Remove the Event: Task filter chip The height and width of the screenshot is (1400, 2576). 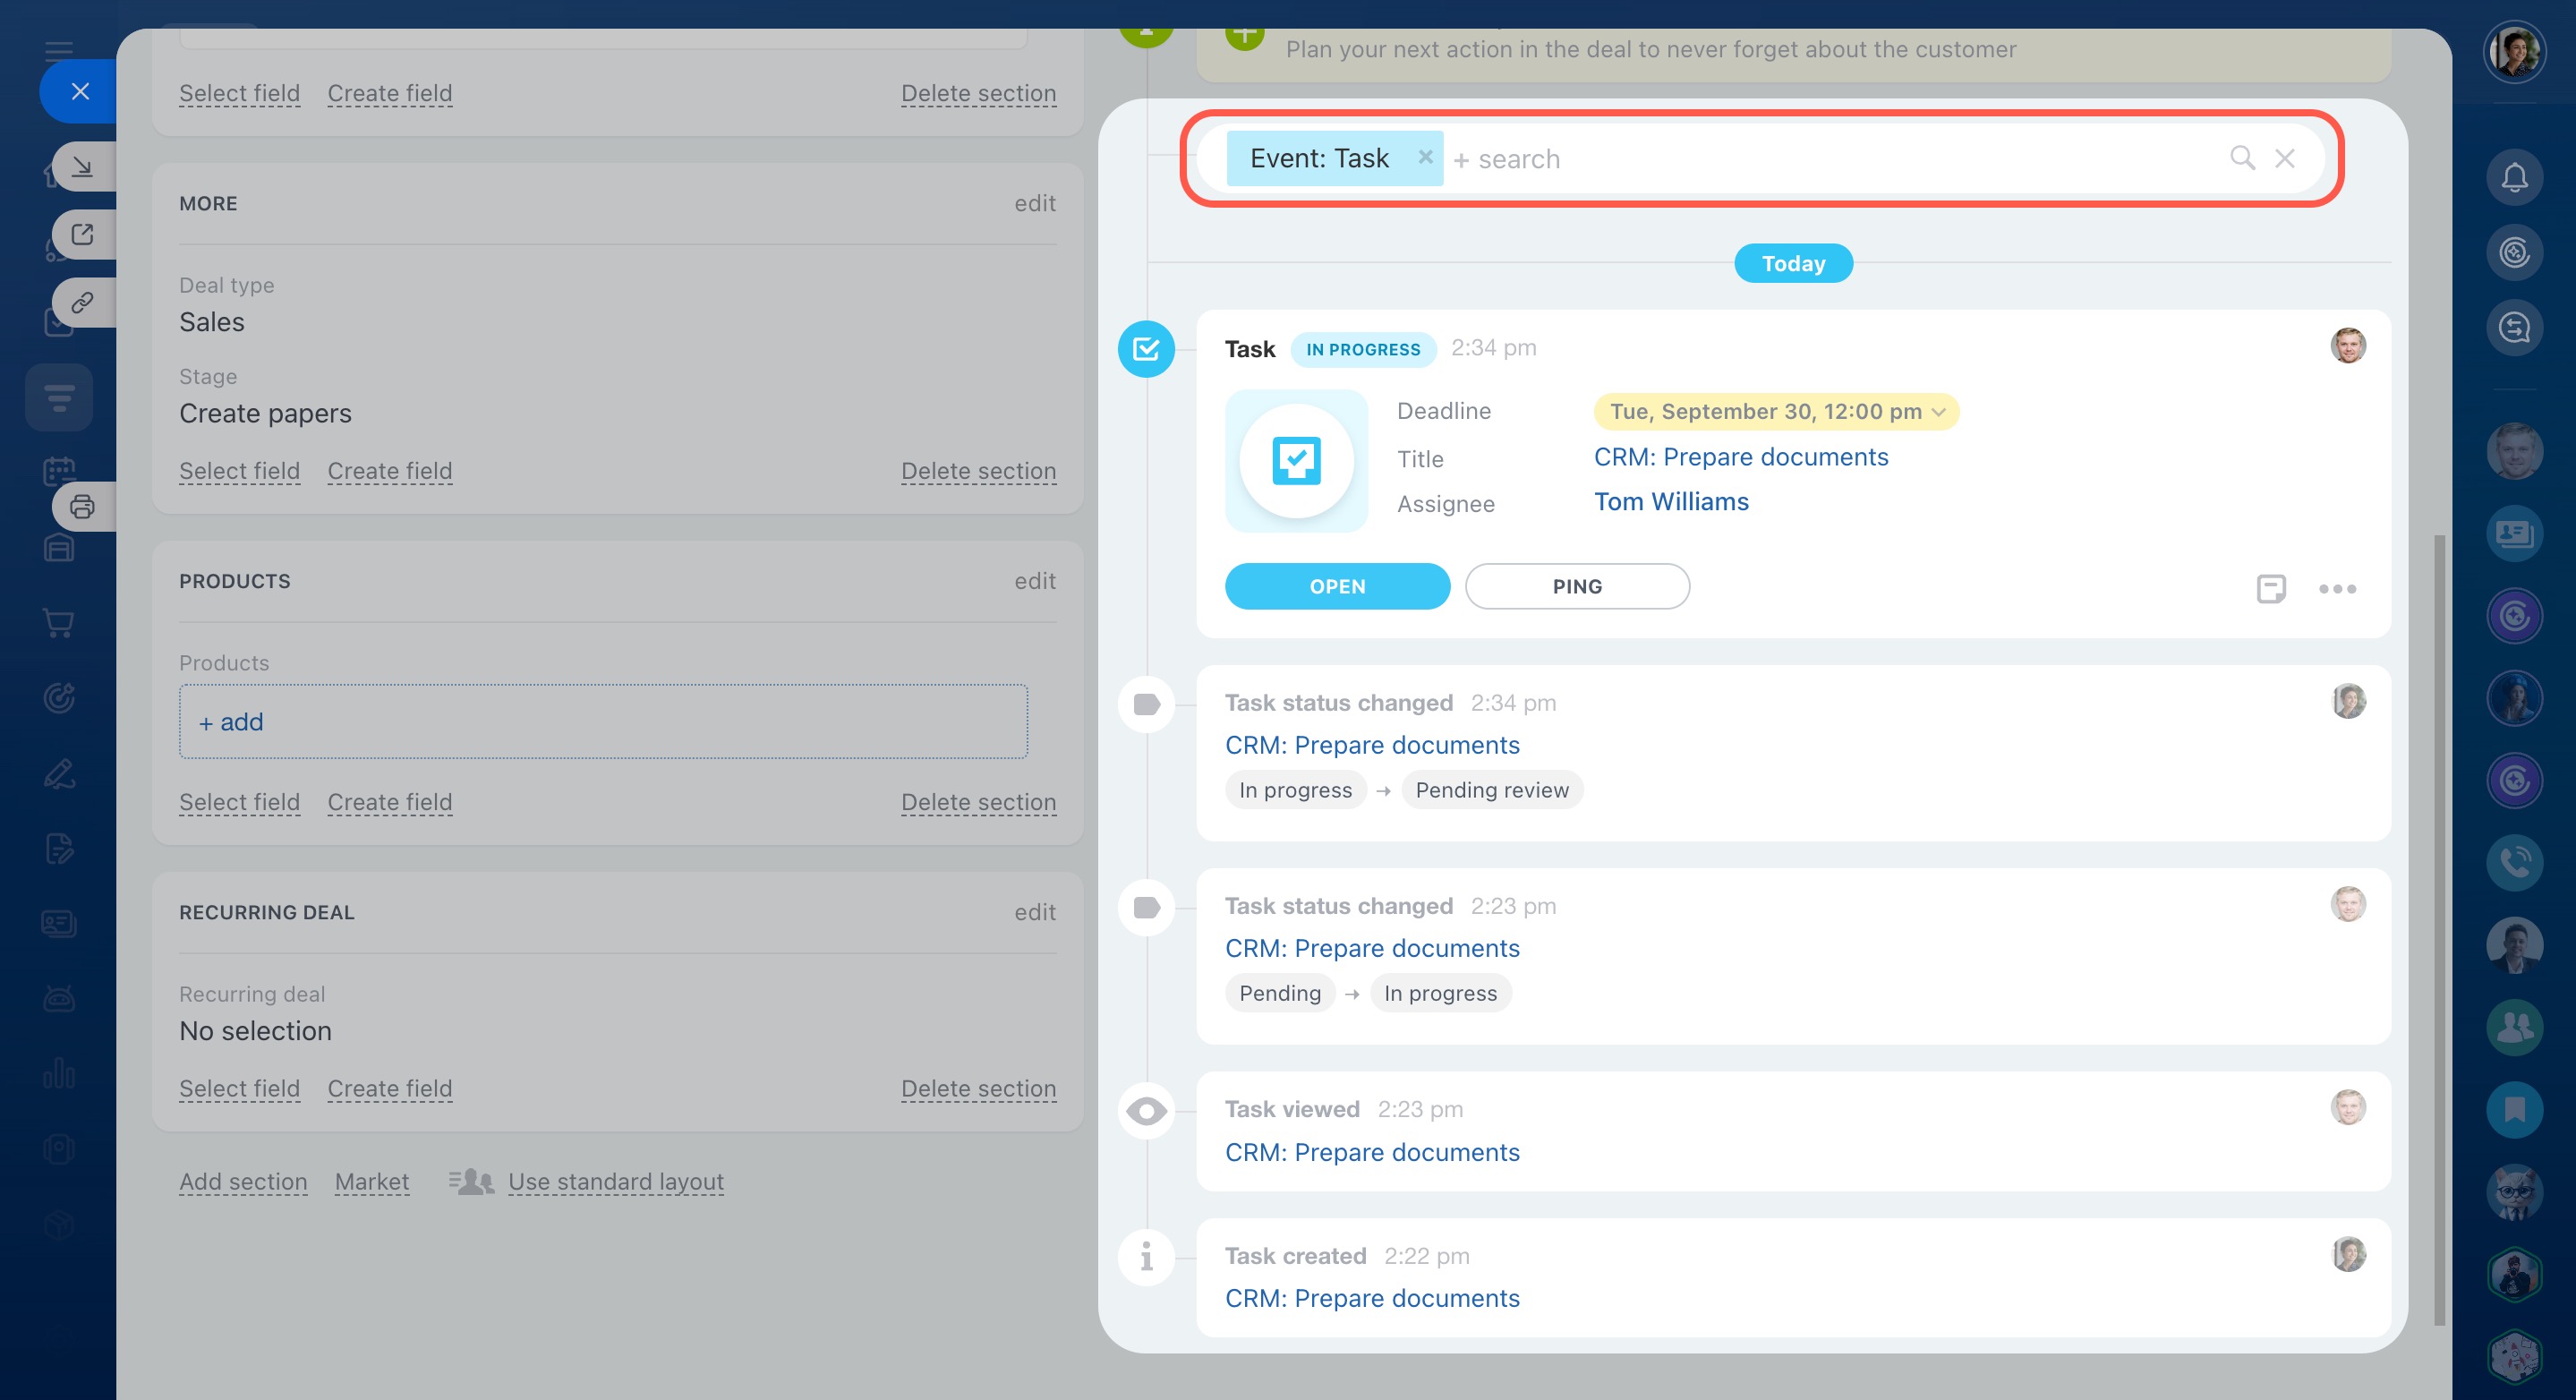tap(1425, 157)
